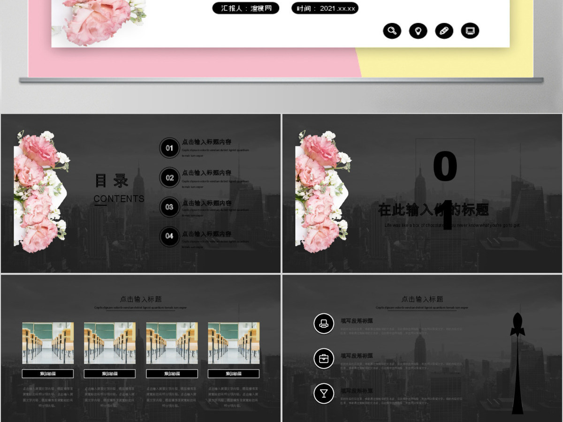Image resolution: width=563 pixels, height=422 pixels.
Task: Click the fourth classroom photo thumbnail
Action: 234,343
